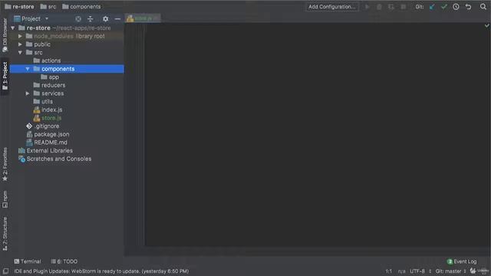Viewport: 491px width, 276px height.
Task: Select the actions folder
Action: (47, 61)
